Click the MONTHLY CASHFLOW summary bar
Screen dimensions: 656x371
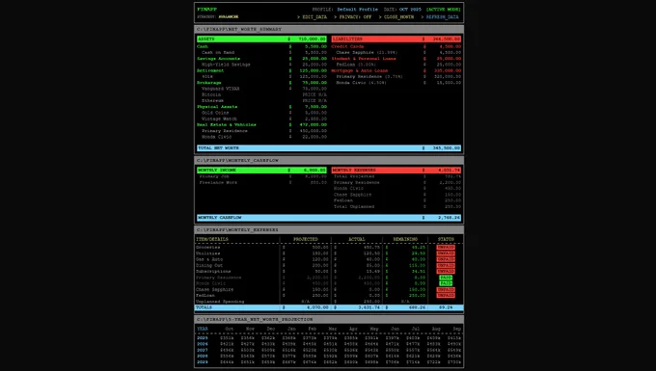329,218
